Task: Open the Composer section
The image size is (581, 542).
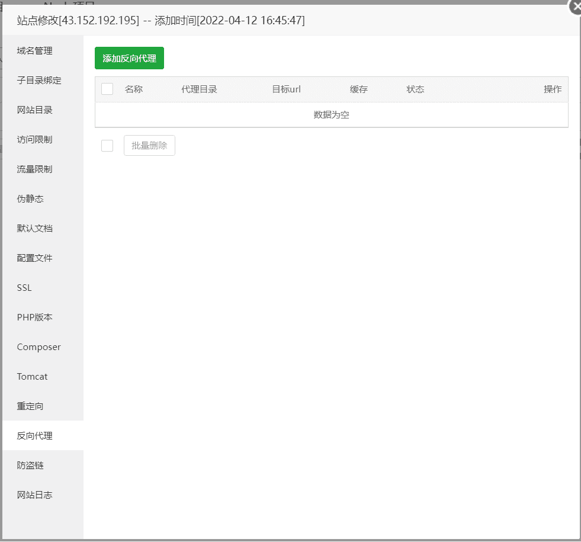Action: pos(38,347)
